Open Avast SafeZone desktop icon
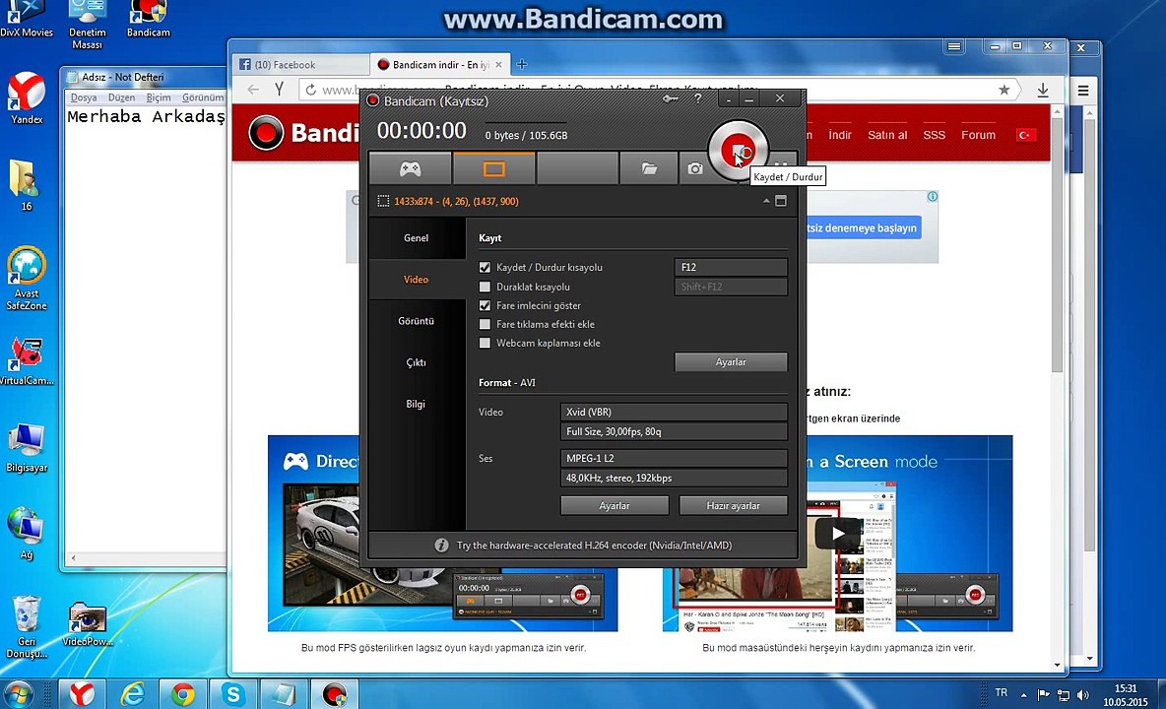Screen dimensions: 1166x709 point(27,279)
